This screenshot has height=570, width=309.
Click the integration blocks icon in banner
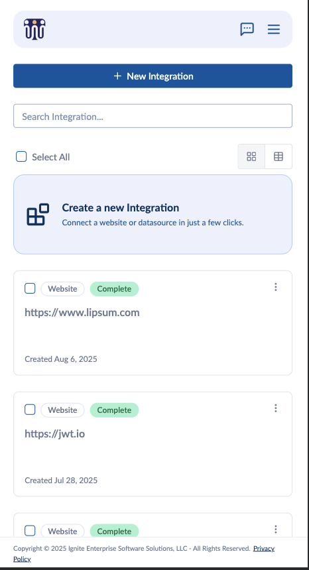coord(38,215)
